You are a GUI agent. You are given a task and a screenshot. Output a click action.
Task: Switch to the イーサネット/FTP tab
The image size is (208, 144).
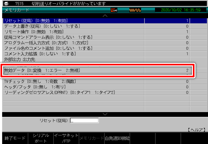(x=66, y=138)
